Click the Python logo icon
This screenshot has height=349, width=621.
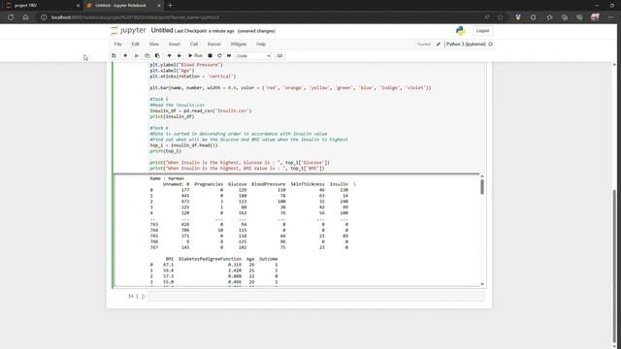[460, 30]
